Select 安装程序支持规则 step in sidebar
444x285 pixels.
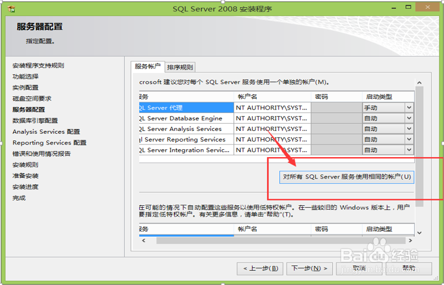coord(38,65)
